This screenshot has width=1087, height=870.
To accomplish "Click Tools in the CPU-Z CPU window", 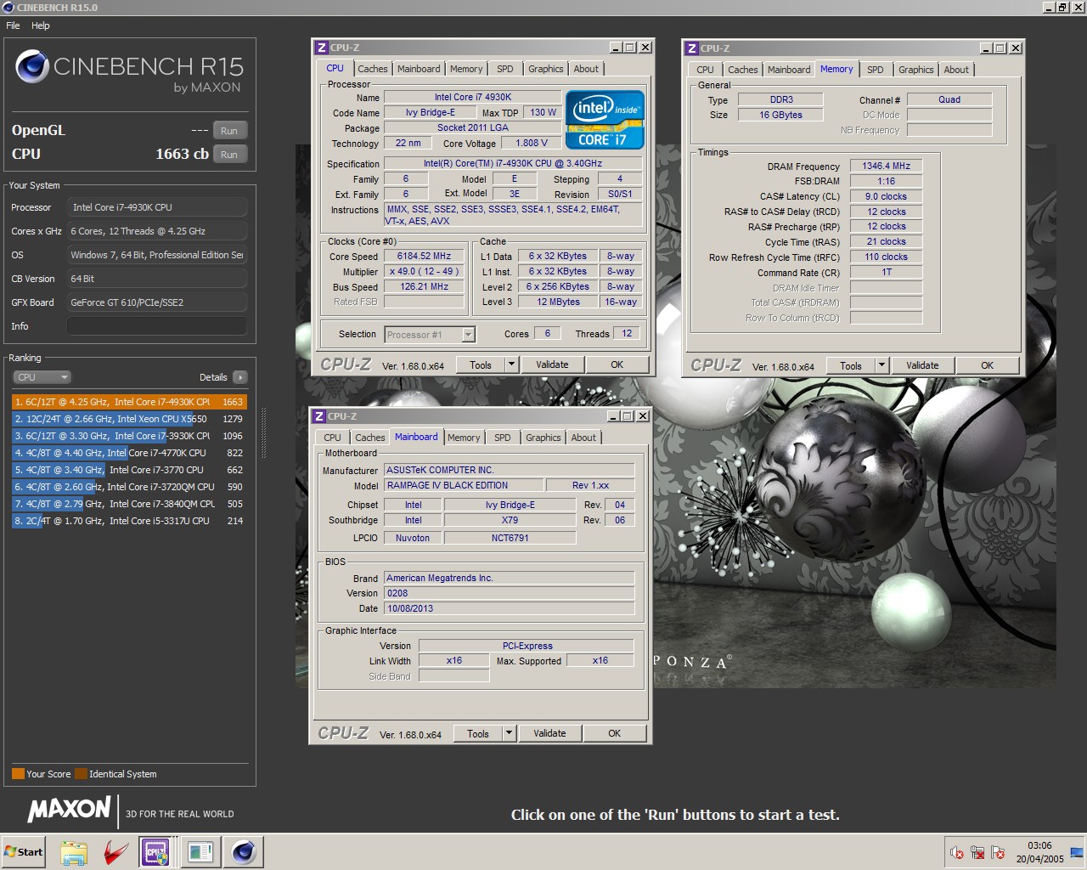I will click(481, 364).
